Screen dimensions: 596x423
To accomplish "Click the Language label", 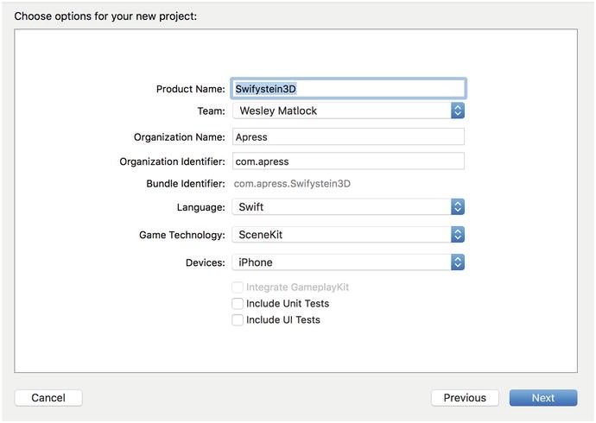I will click(x=200, y=207).
